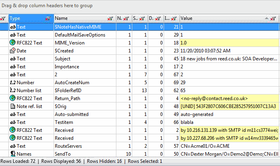Click the group-by drag and drop panel
This screenshot has width=280, height=166.
(140, 6)
